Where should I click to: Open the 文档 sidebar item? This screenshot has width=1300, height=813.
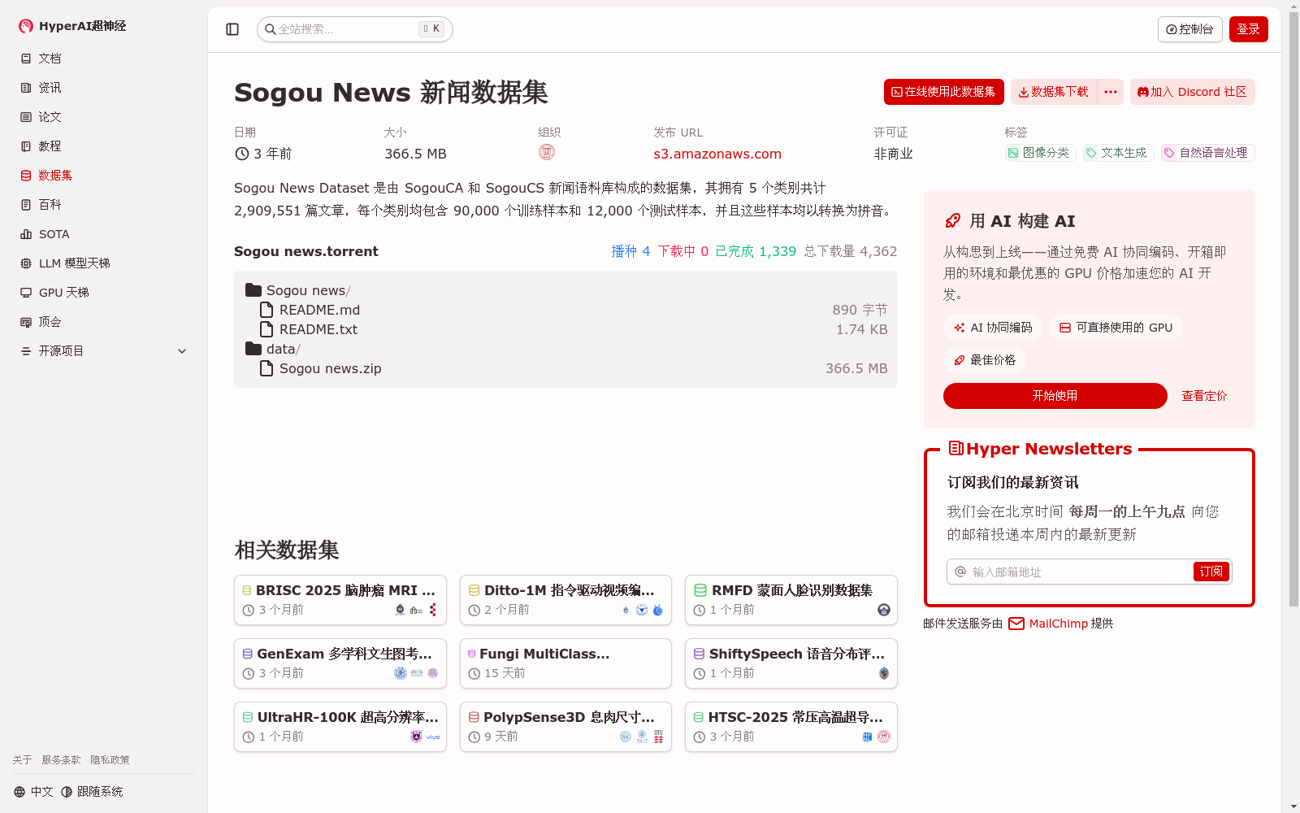click(103, 59)
